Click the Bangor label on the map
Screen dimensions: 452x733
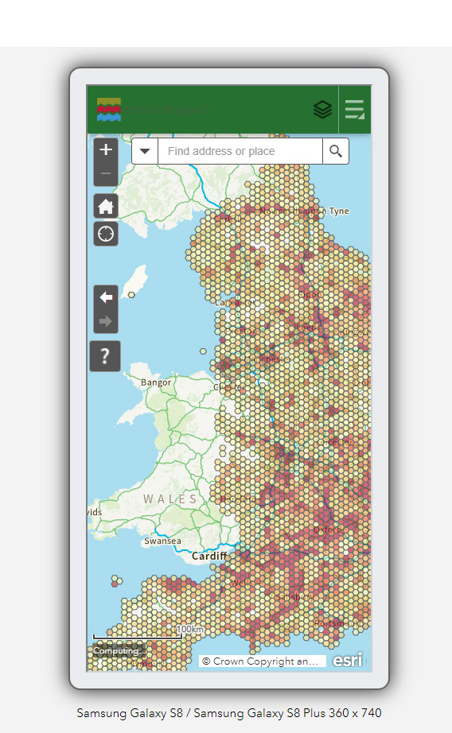pyautogui.click(x=156, y=382)
